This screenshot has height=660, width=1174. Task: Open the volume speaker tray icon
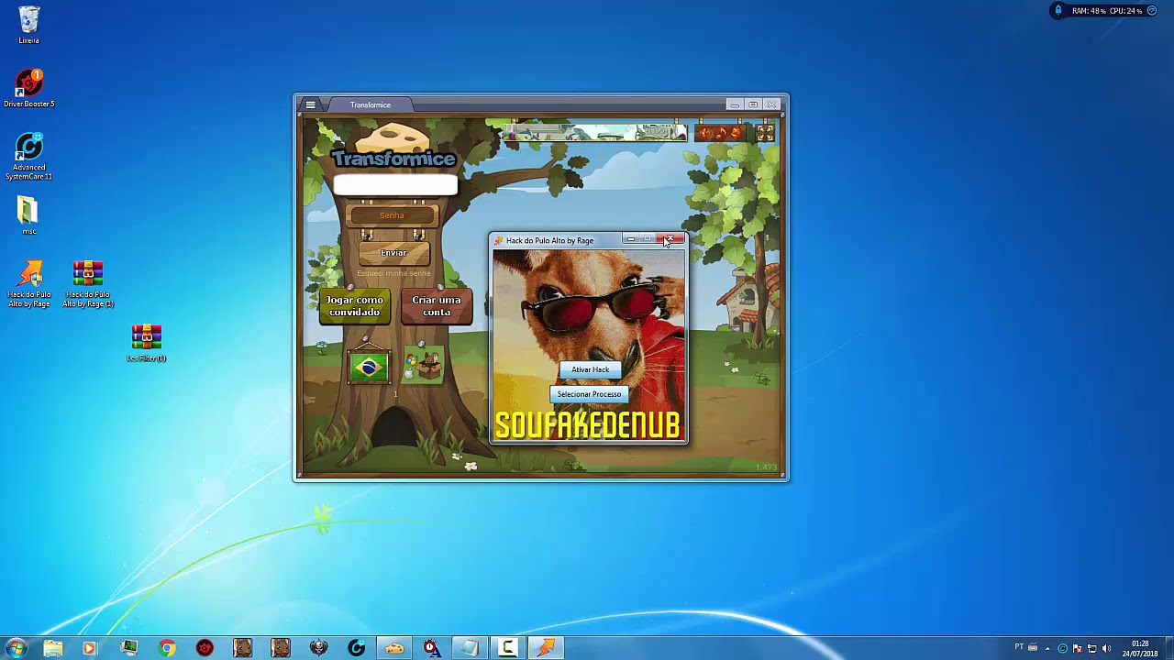pos(1106,648)
